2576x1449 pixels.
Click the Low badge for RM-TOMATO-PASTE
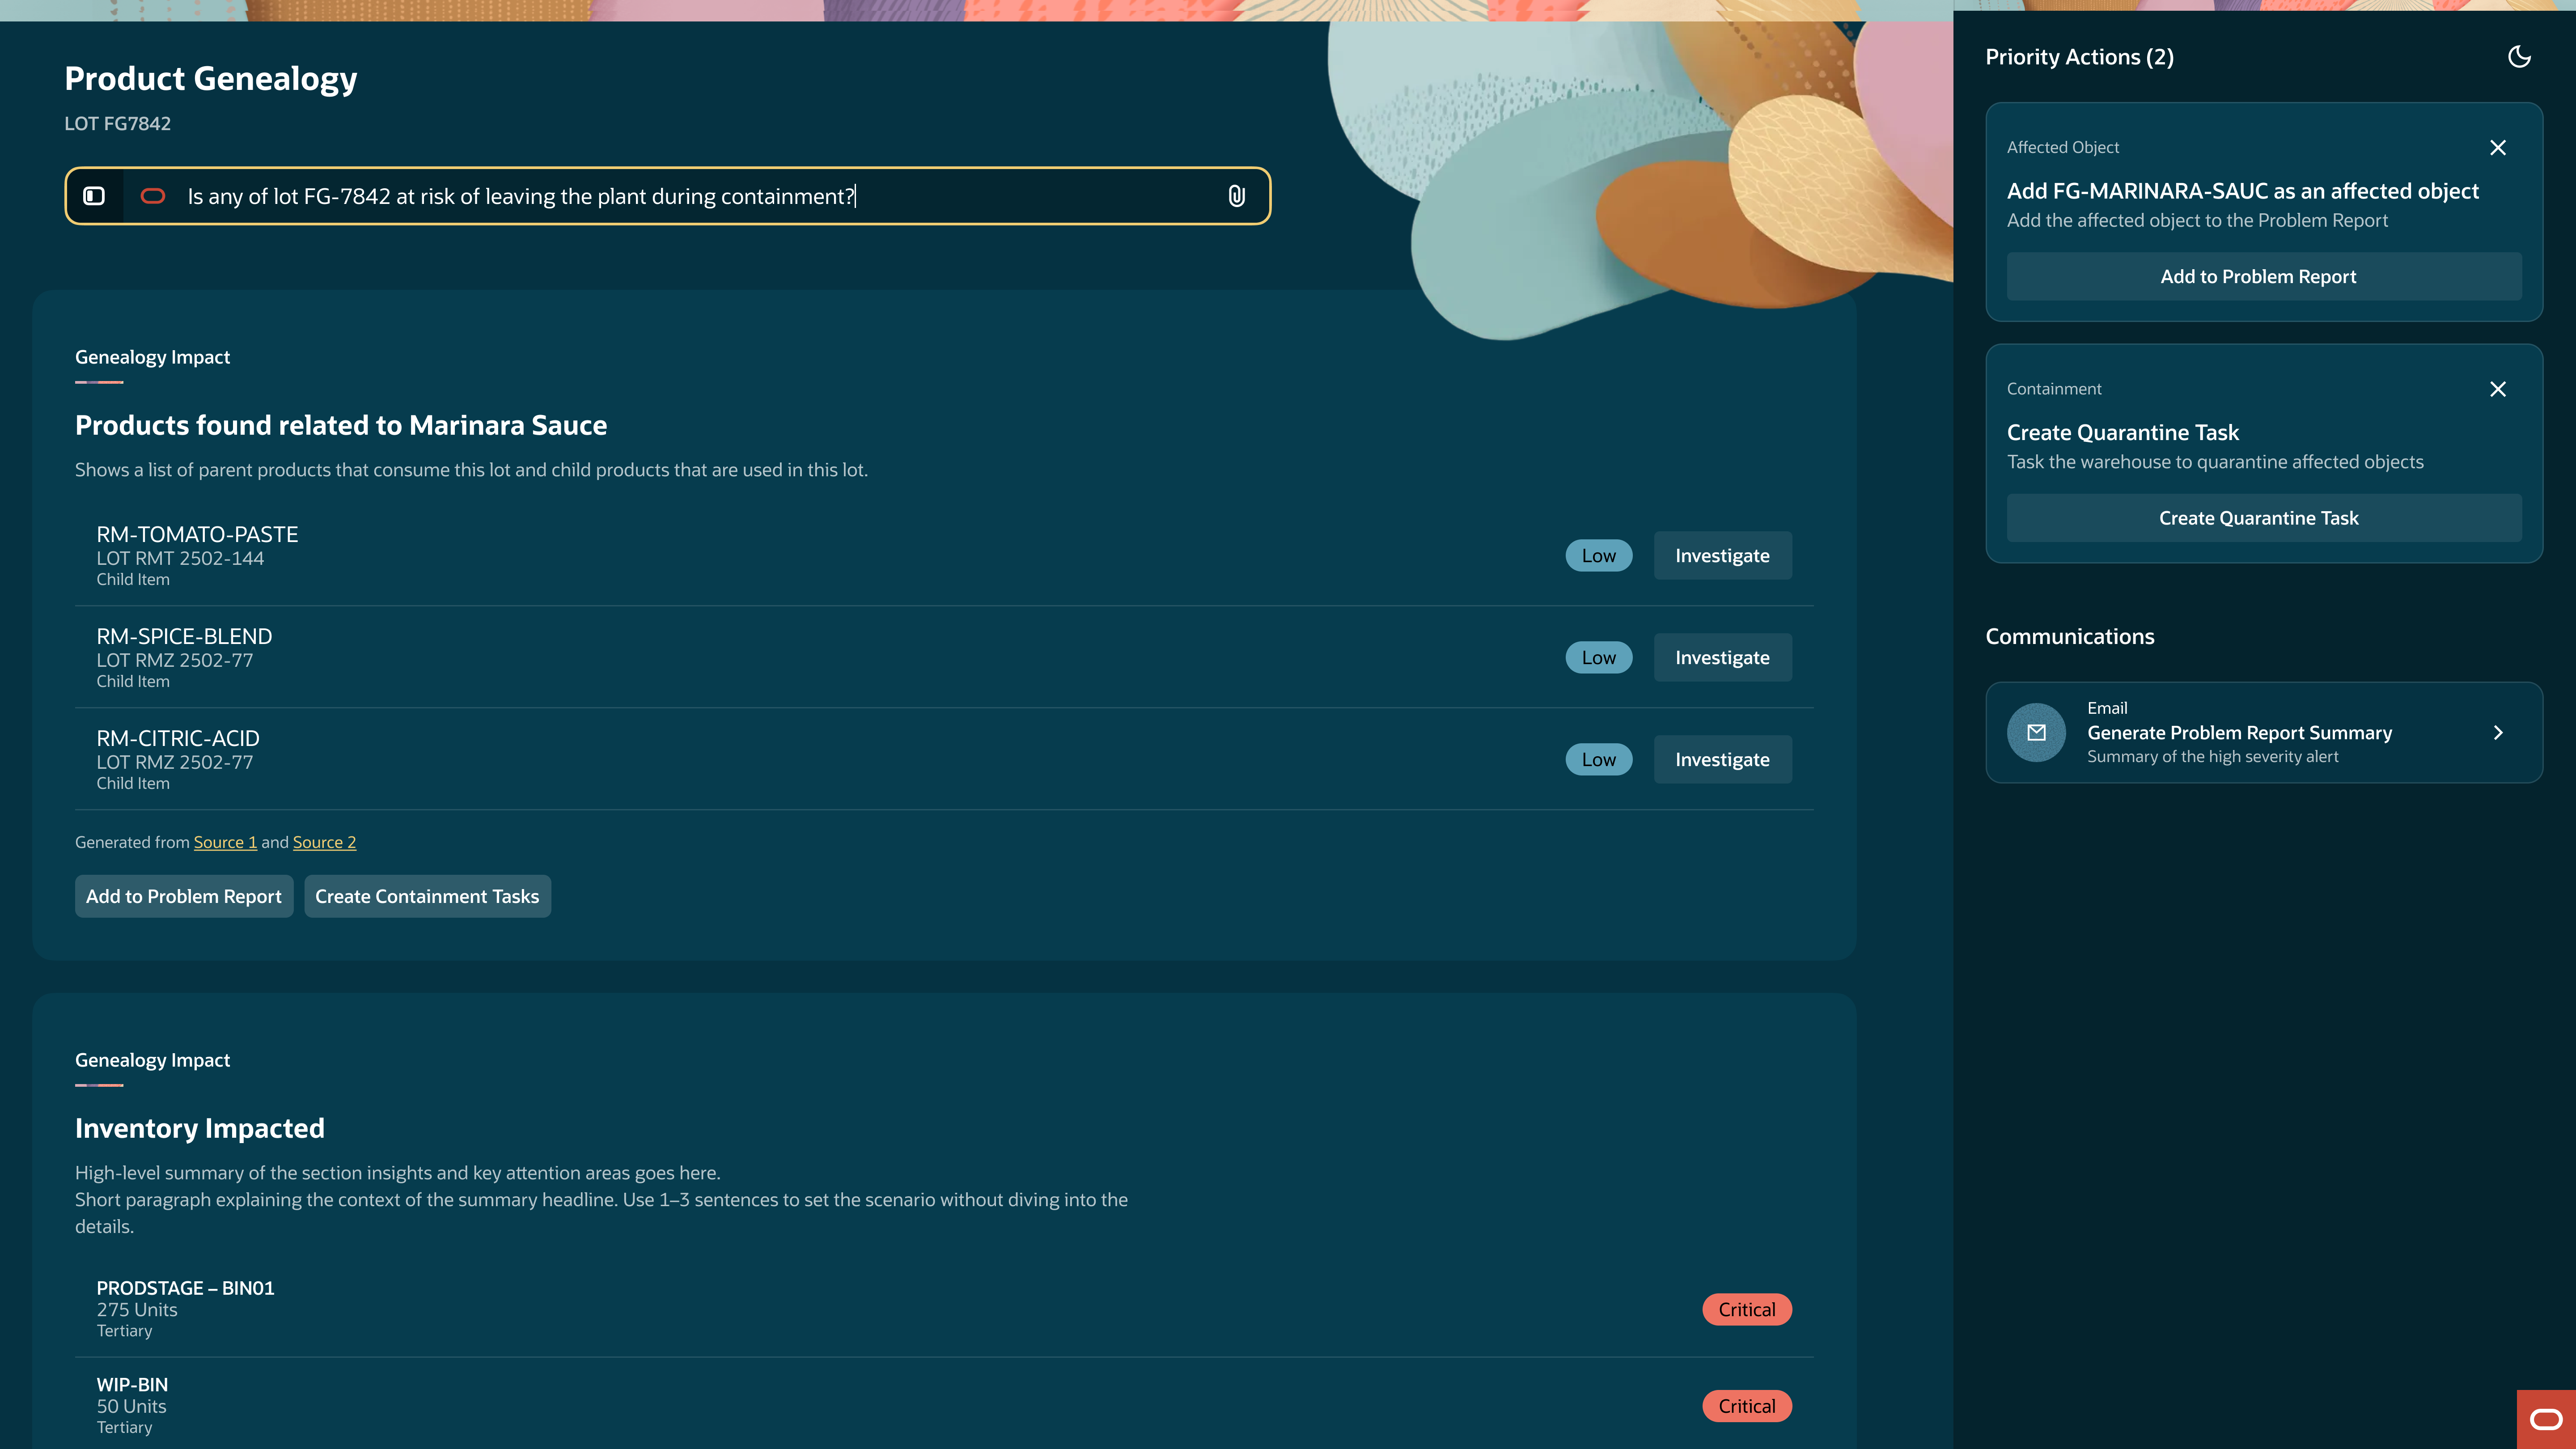tap(1598, 556)
